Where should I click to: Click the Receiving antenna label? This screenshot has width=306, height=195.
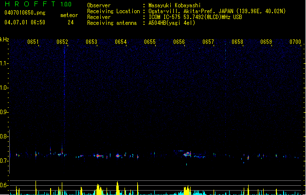coord(112,23)
